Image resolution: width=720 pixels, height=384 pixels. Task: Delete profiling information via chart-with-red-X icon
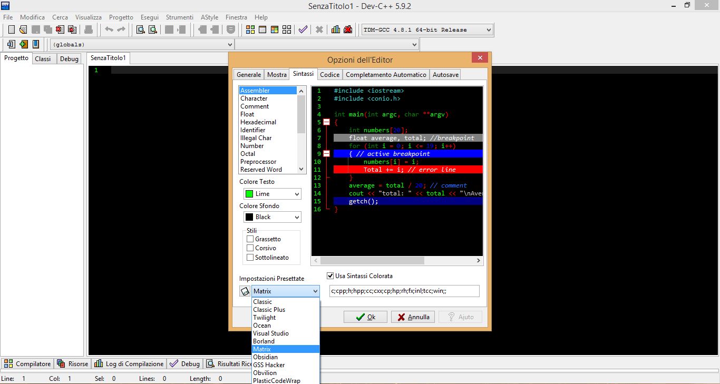click(x=348, y=29)
